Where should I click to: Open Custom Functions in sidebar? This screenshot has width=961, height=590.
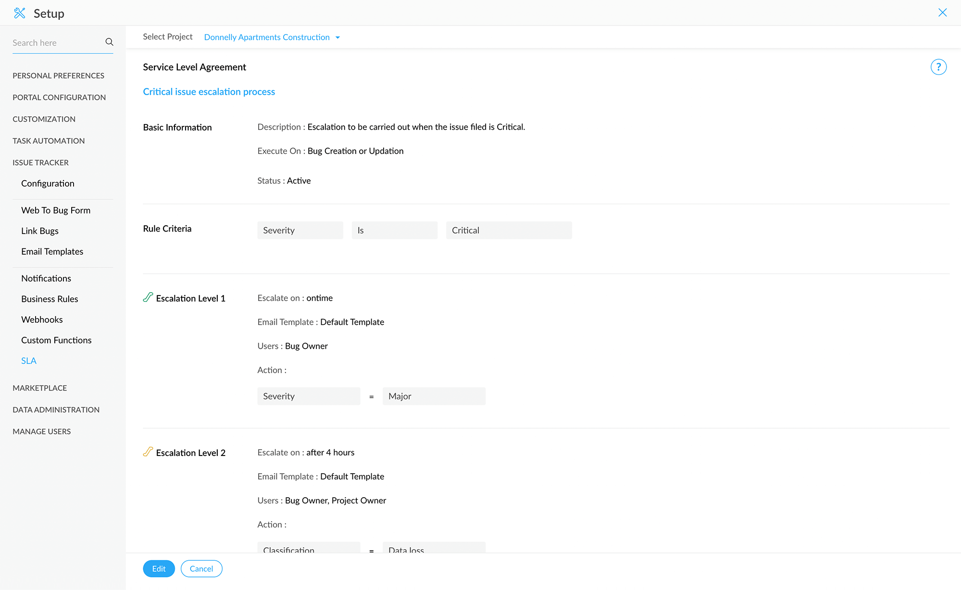[x=56, y=340]
